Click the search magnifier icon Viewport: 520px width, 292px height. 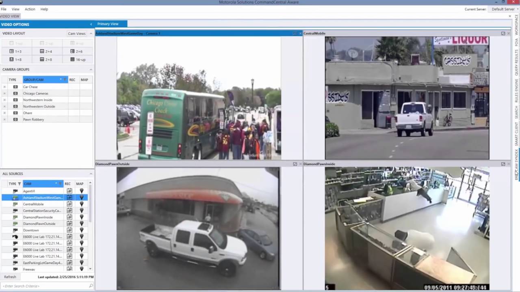(91, 286)
